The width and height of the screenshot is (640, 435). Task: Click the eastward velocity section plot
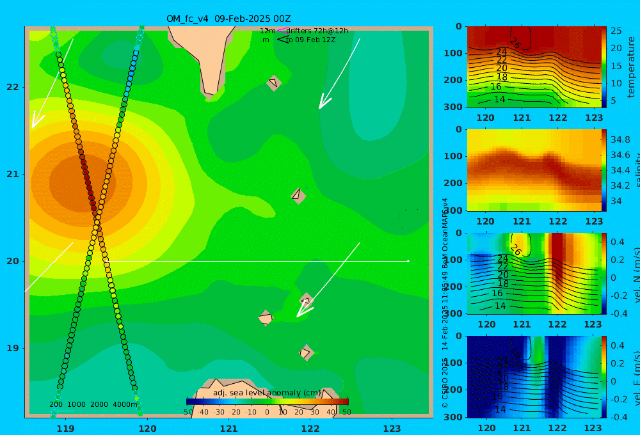(534, 377)
